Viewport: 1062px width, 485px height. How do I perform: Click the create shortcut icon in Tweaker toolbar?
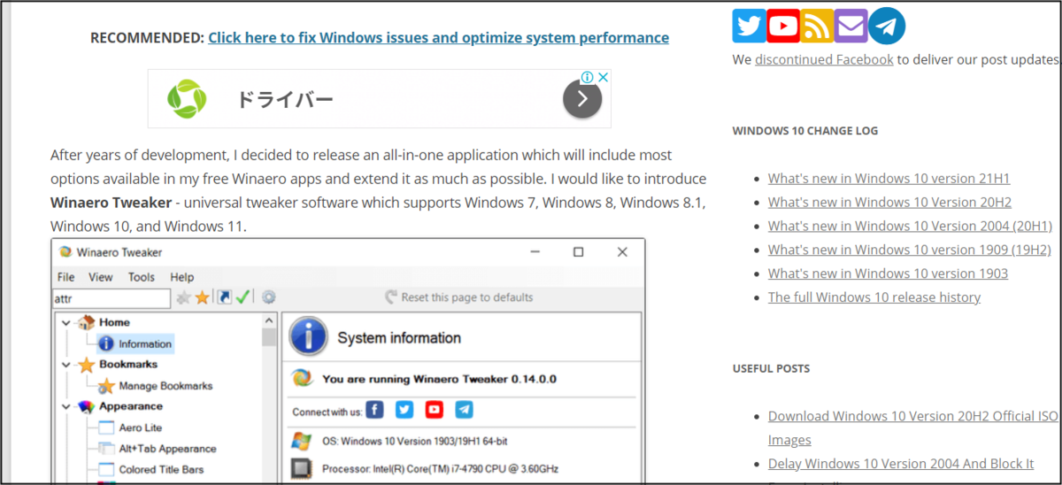point(225,297)
